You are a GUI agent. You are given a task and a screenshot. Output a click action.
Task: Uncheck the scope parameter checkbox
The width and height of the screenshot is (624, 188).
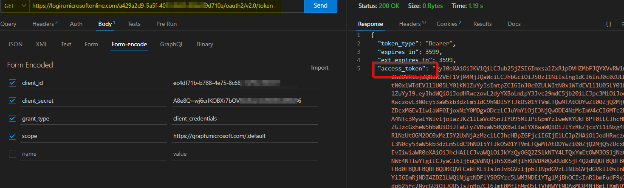coord(12,136)
